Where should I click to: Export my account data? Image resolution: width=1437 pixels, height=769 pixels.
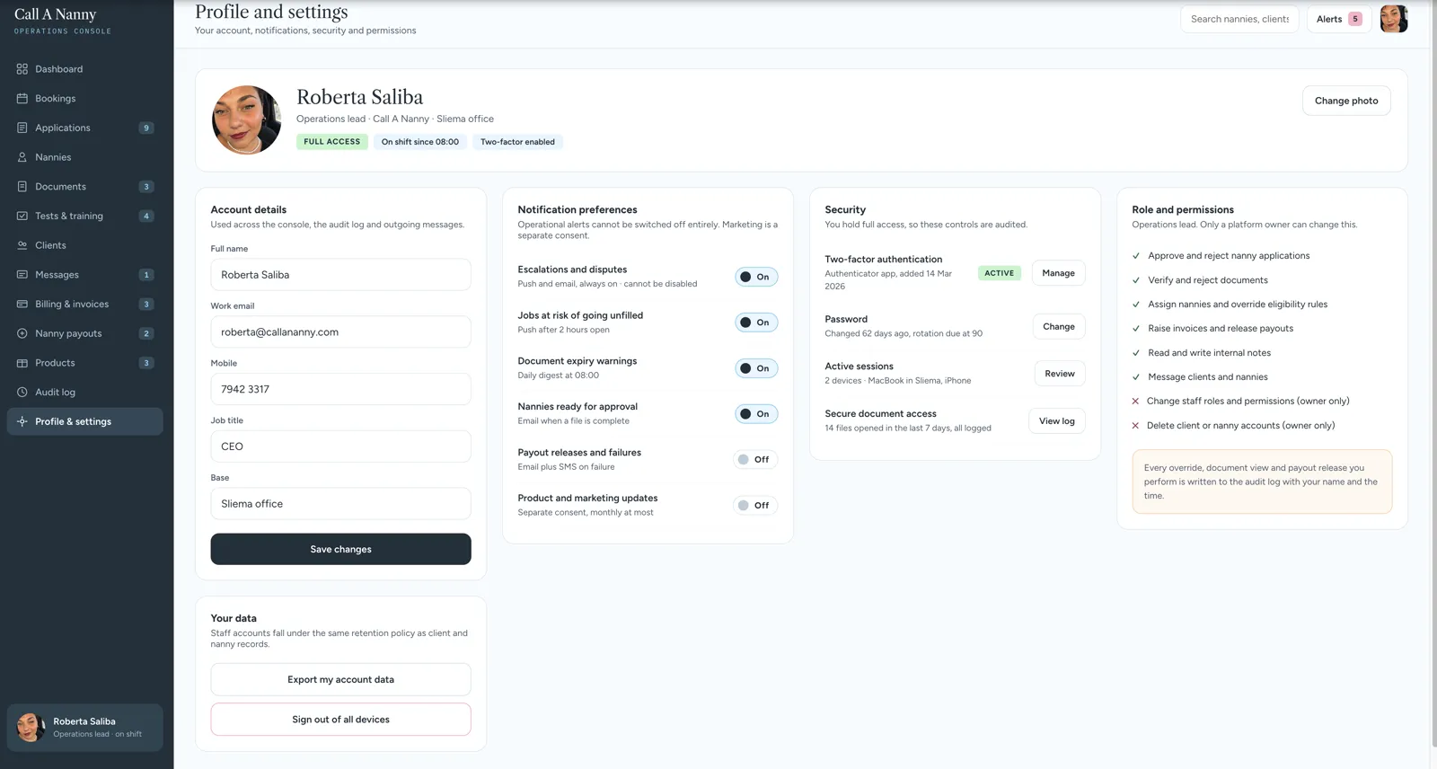340,679
